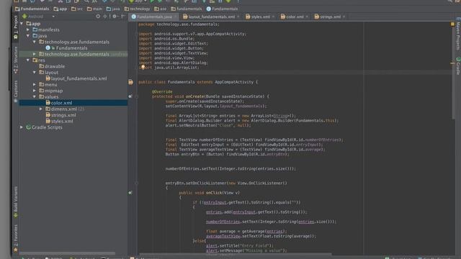Click the 'src' breadcrumb
The image size is (461, 259).
tap(77, 9)
